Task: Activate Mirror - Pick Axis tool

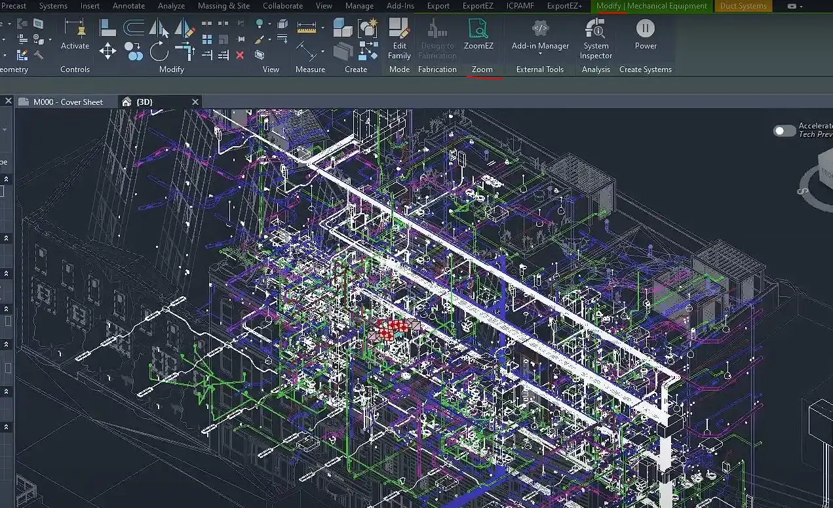Action: click(159, 28)
